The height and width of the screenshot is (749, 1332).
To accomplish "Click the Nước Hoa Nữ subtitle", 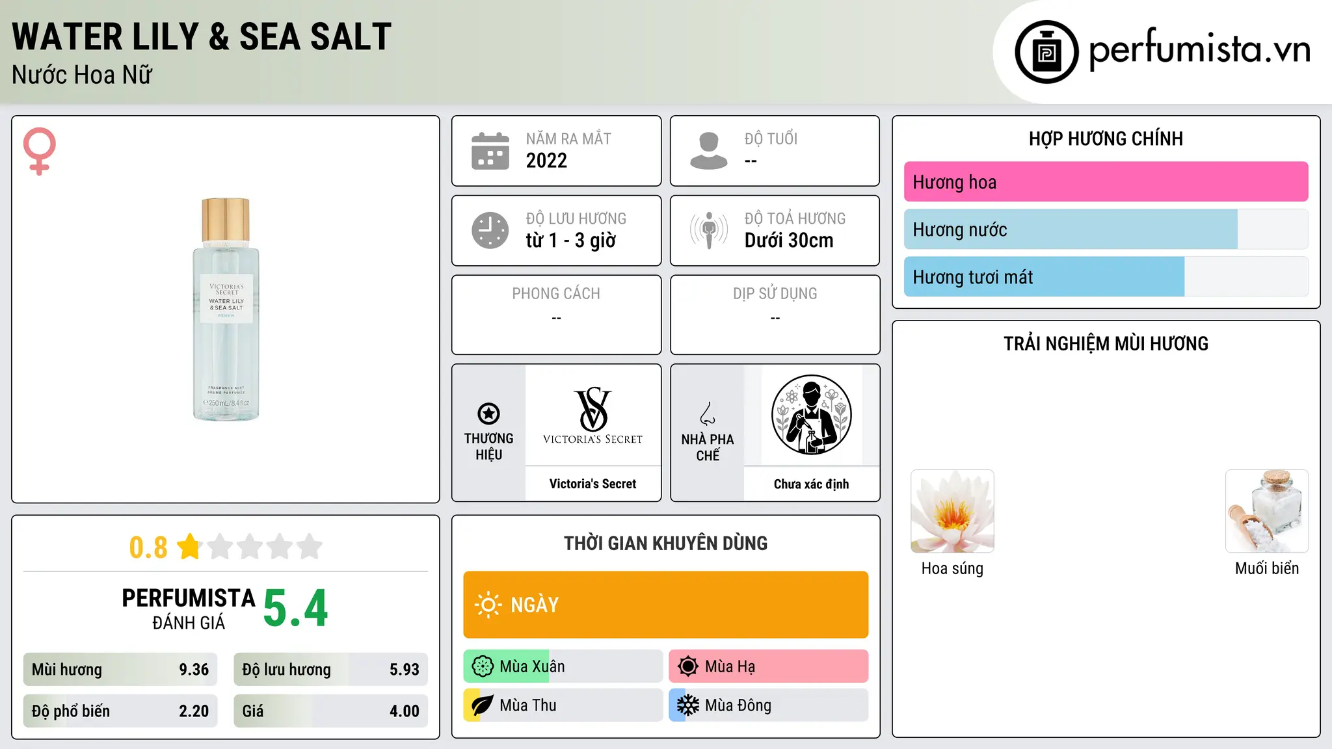I will (82, 75).
